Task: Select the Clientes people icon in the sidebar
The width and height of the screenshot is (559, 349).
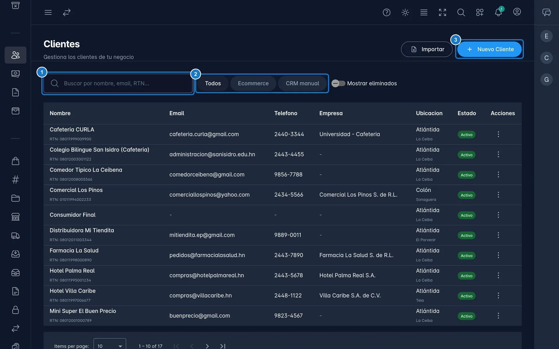Action: point(16,55)
